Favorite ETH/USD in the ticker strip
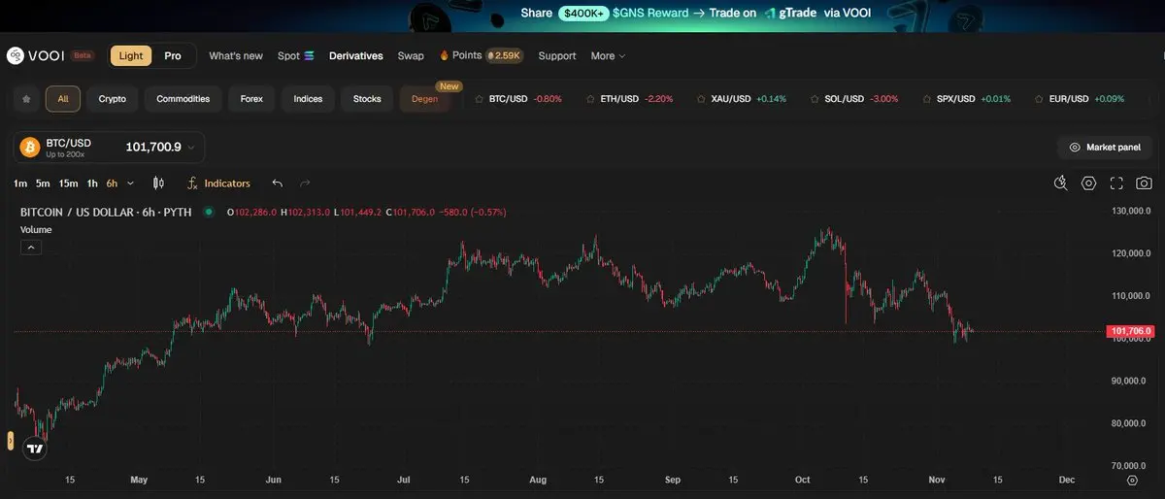Viewport: 1165px width, 499px height. coord(590,99)
